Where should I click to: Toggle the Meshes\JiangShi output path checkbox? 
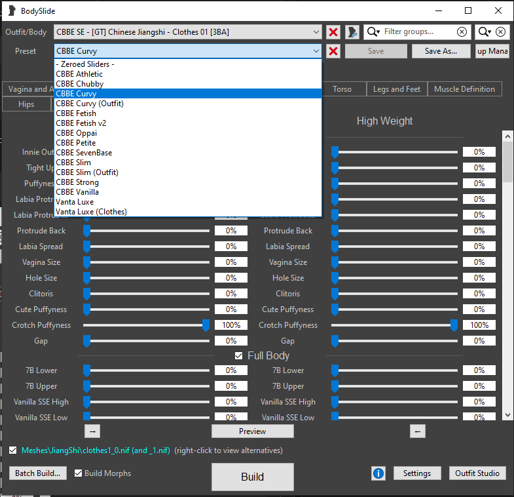(x=13, y=450)
